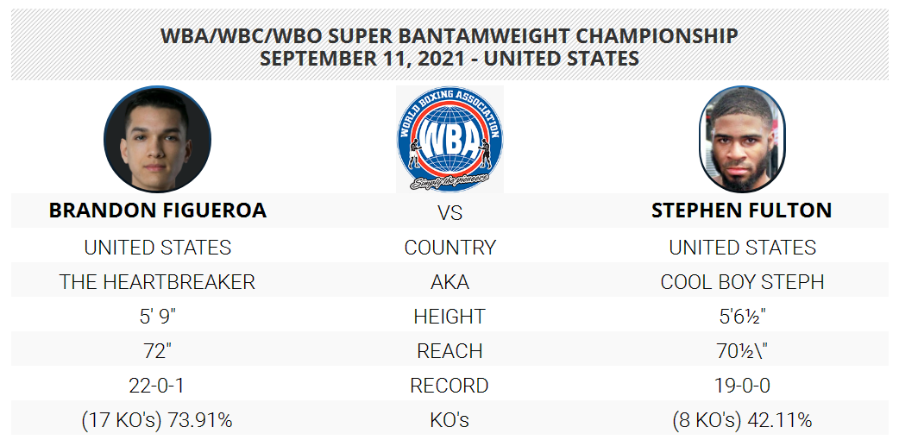
Task: Open Brandon Figueroa's portrait photo
Action: pyautogui.click(x=157, y=139)
